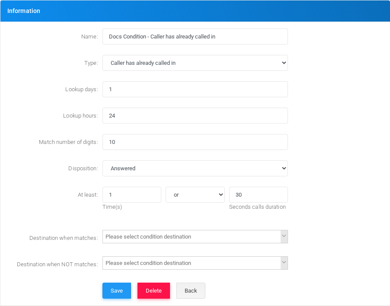Click the 'Disposition:' label

83,168
